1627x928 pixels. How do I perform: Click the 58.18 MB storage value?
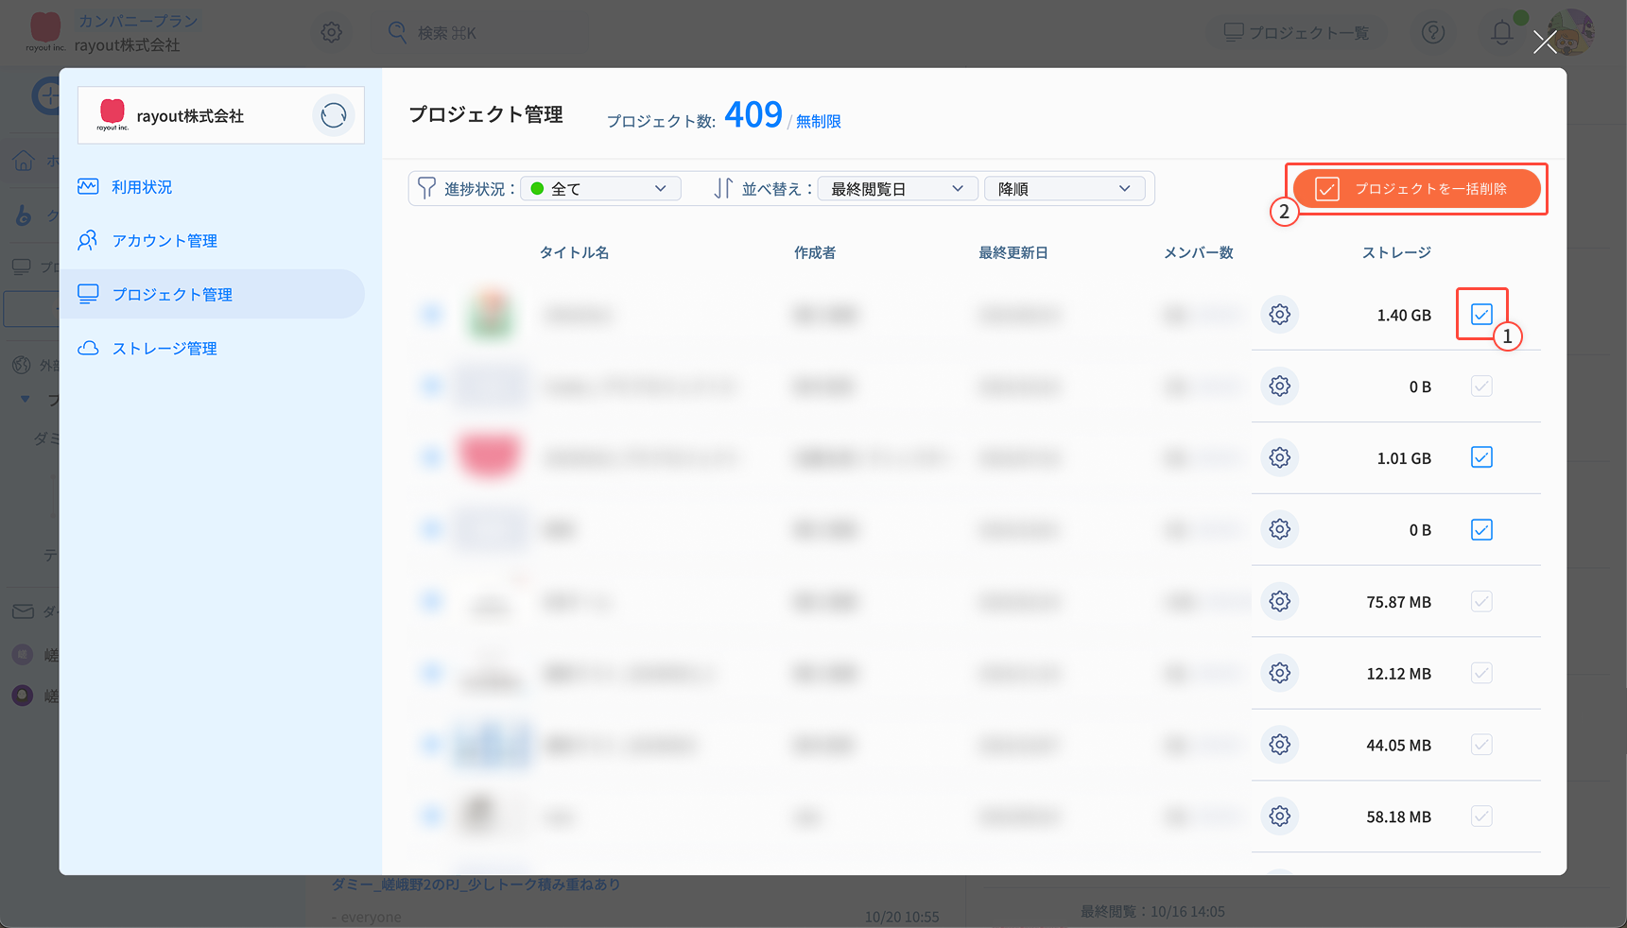(1399, 817)
